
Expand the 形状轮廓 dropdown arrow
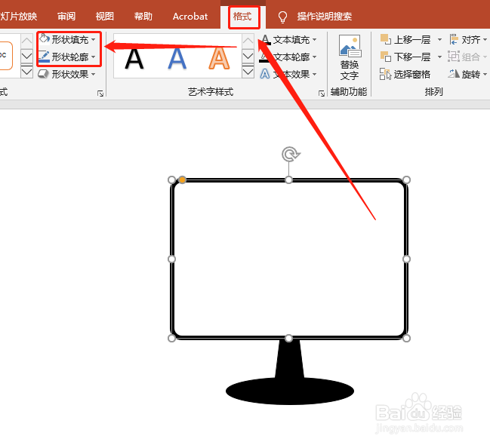click(94, 57)
